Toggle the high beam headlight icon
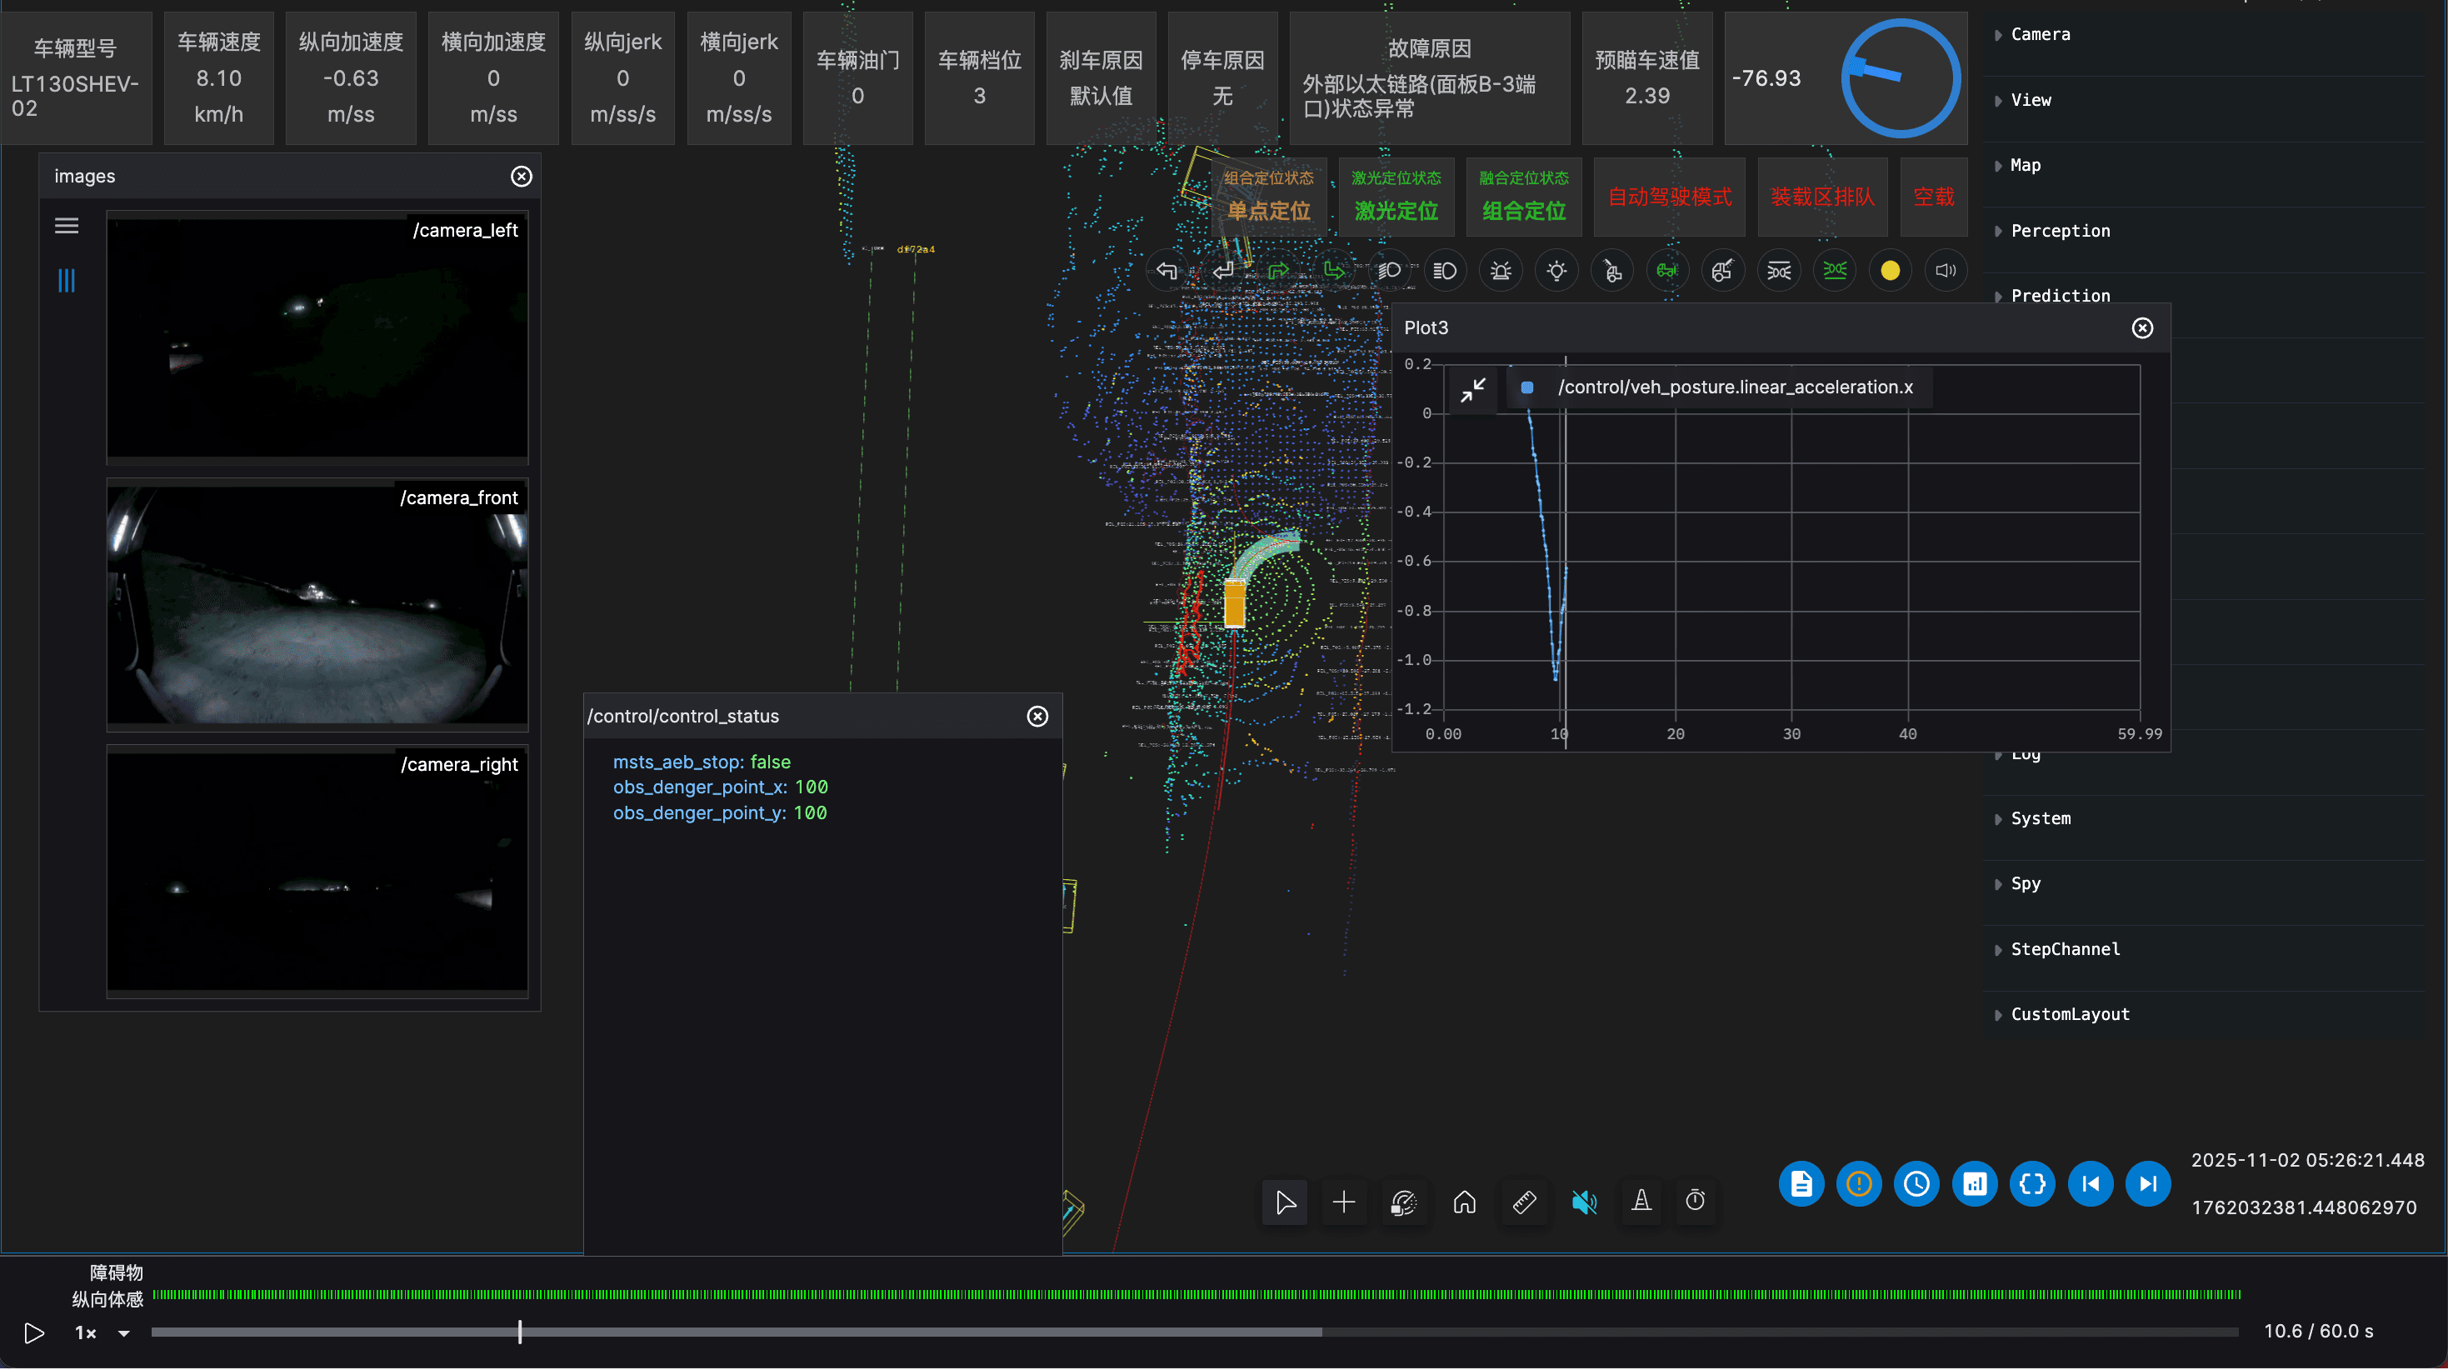Viewport: 2448px width, 1370px height. click(1445, 271)
